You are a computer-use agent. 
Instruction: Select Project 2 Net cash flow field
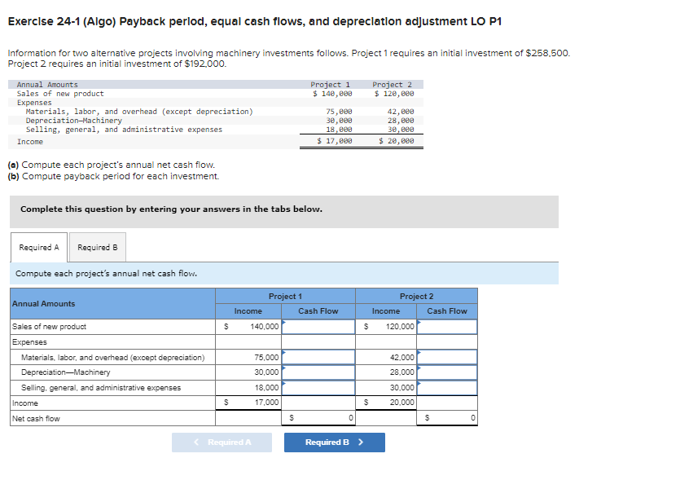click(x=450, y=418)
